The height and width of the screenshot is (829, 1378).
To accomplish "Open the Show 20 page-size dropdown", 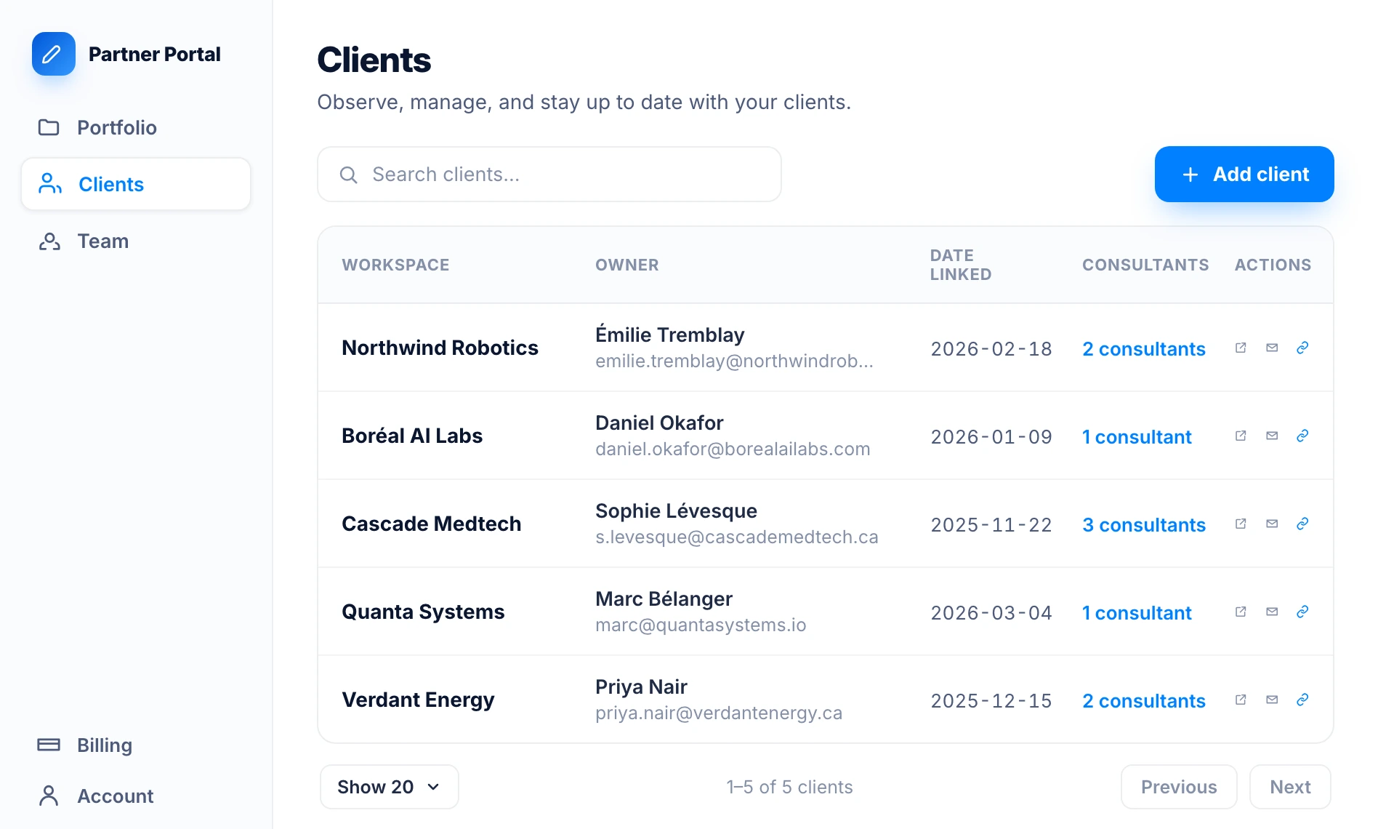I will (x=390, y=787).
